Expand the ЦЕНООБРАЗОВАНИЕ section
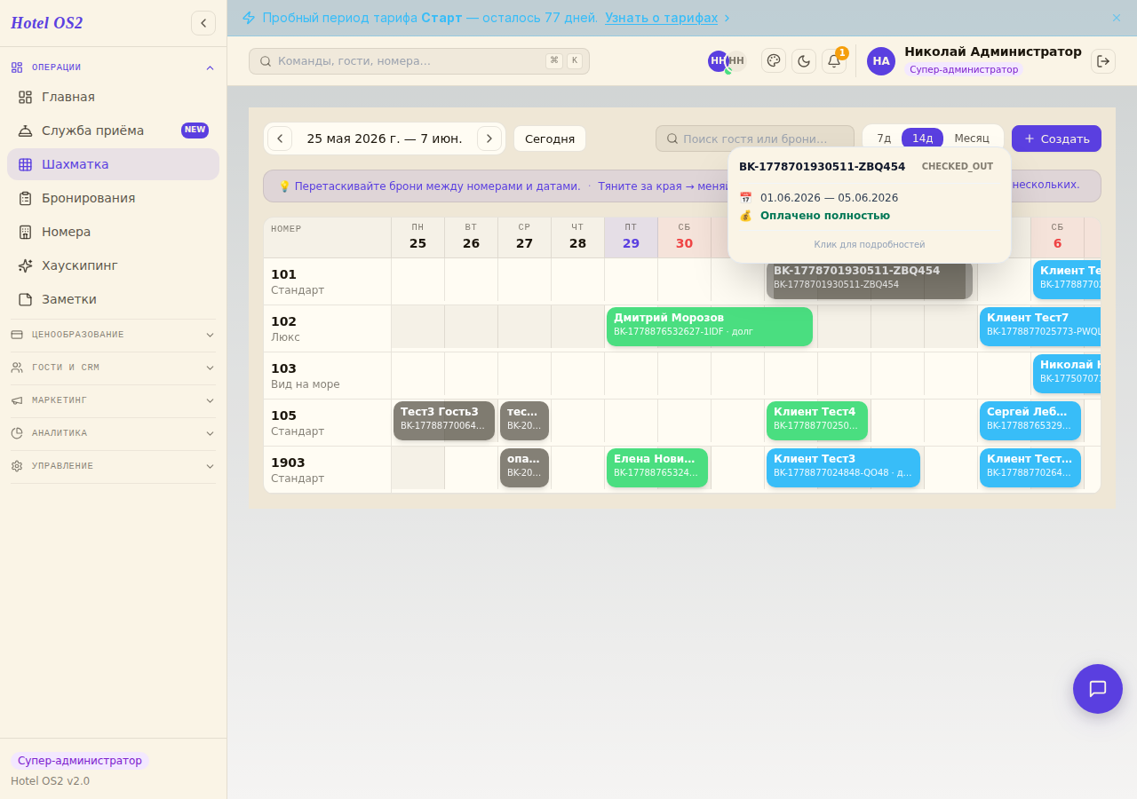Image resolution: width=1137 pixels, height=799 pixels. point(113,335)
